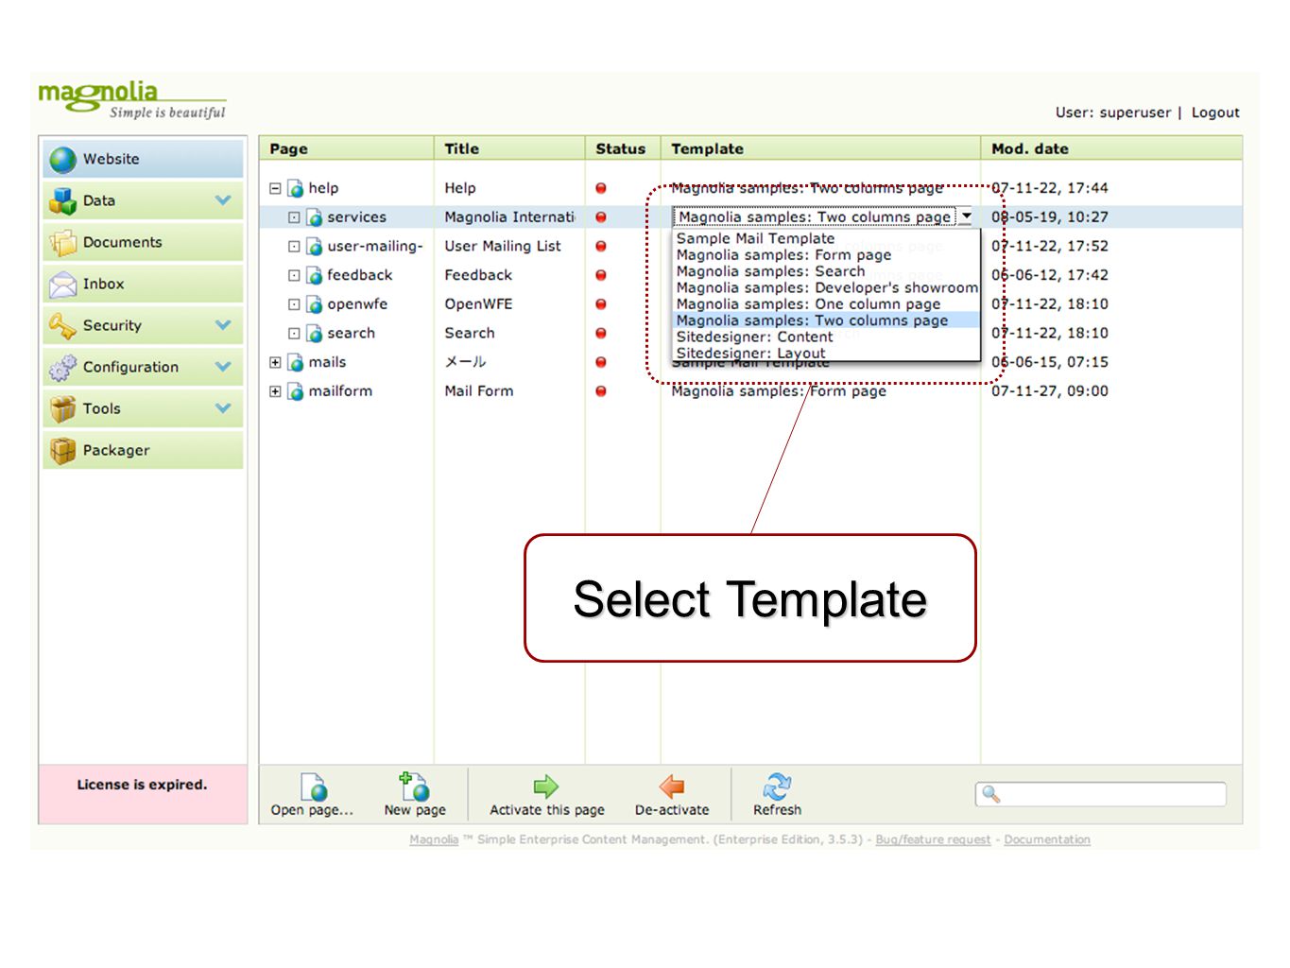Click the 'OpenWFE' title cell
Viewport: 1290px width, 968px height.
[478, 304]
